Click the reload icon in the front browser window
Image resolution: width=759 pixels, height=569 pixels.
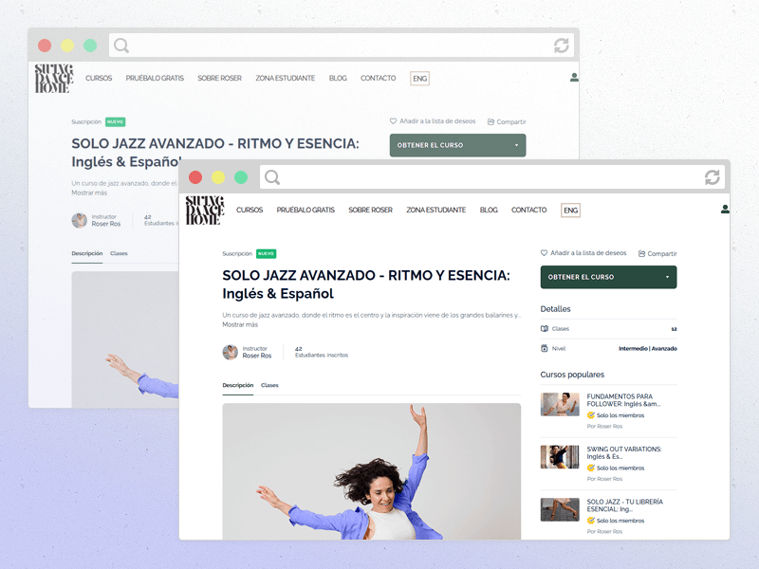click(713, 177)
